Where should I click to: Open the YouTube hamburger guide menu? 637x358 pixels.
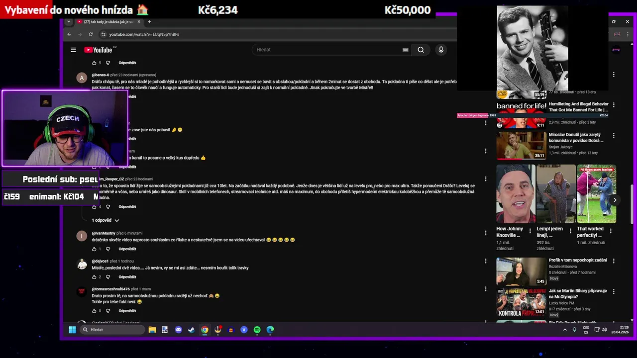[73, 50]
